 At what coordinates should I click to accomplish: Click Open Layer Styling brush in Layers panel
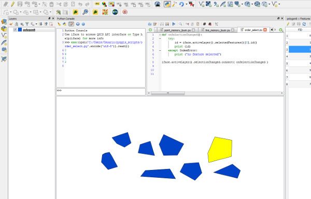click(x=11, y=24)
